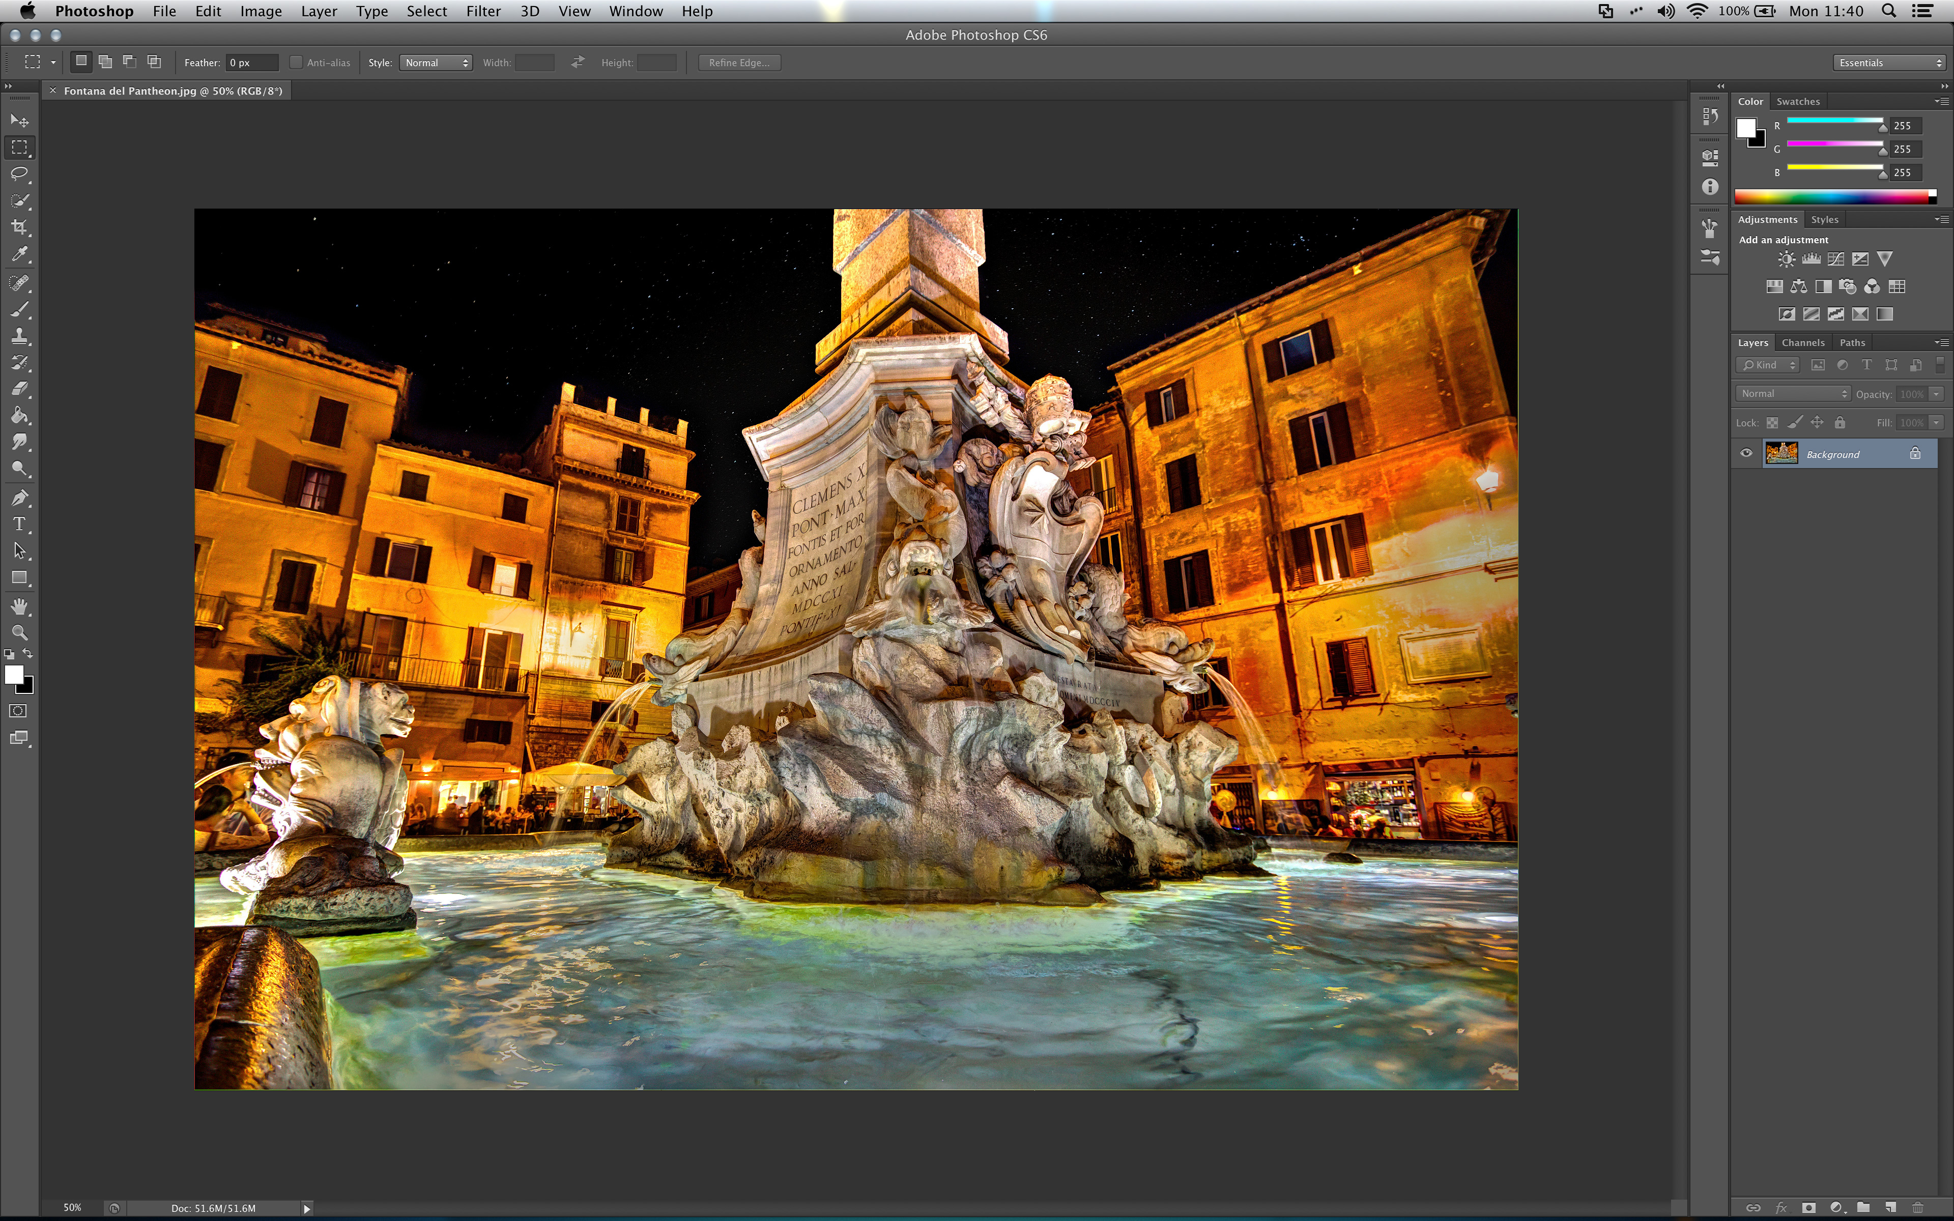The image size is (1954, 1221).
Task: Select the Lasso tool
Action: (x=19, y=173)
